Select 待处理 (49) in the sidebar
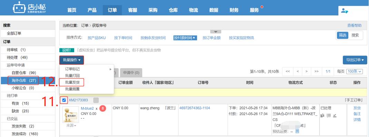This screenshot has width=369, height=137. tap(28, 57)
